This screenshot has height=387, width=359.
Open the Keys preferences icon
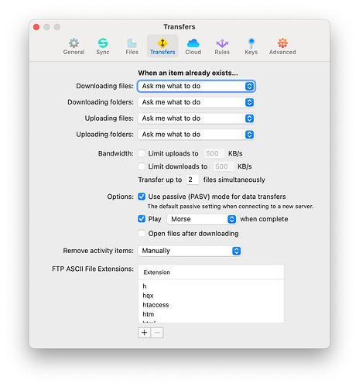tap(251, 43)
